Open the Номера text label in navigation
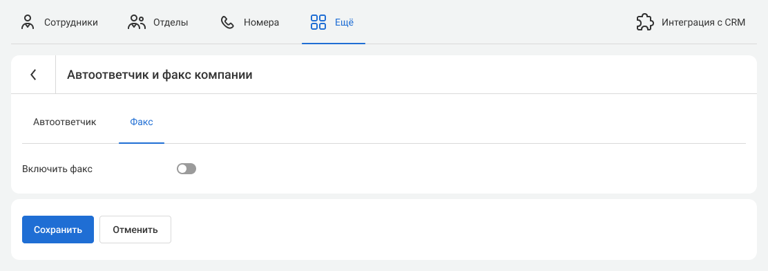This screenshot has width=768, height=271. (x=262, y=23)
